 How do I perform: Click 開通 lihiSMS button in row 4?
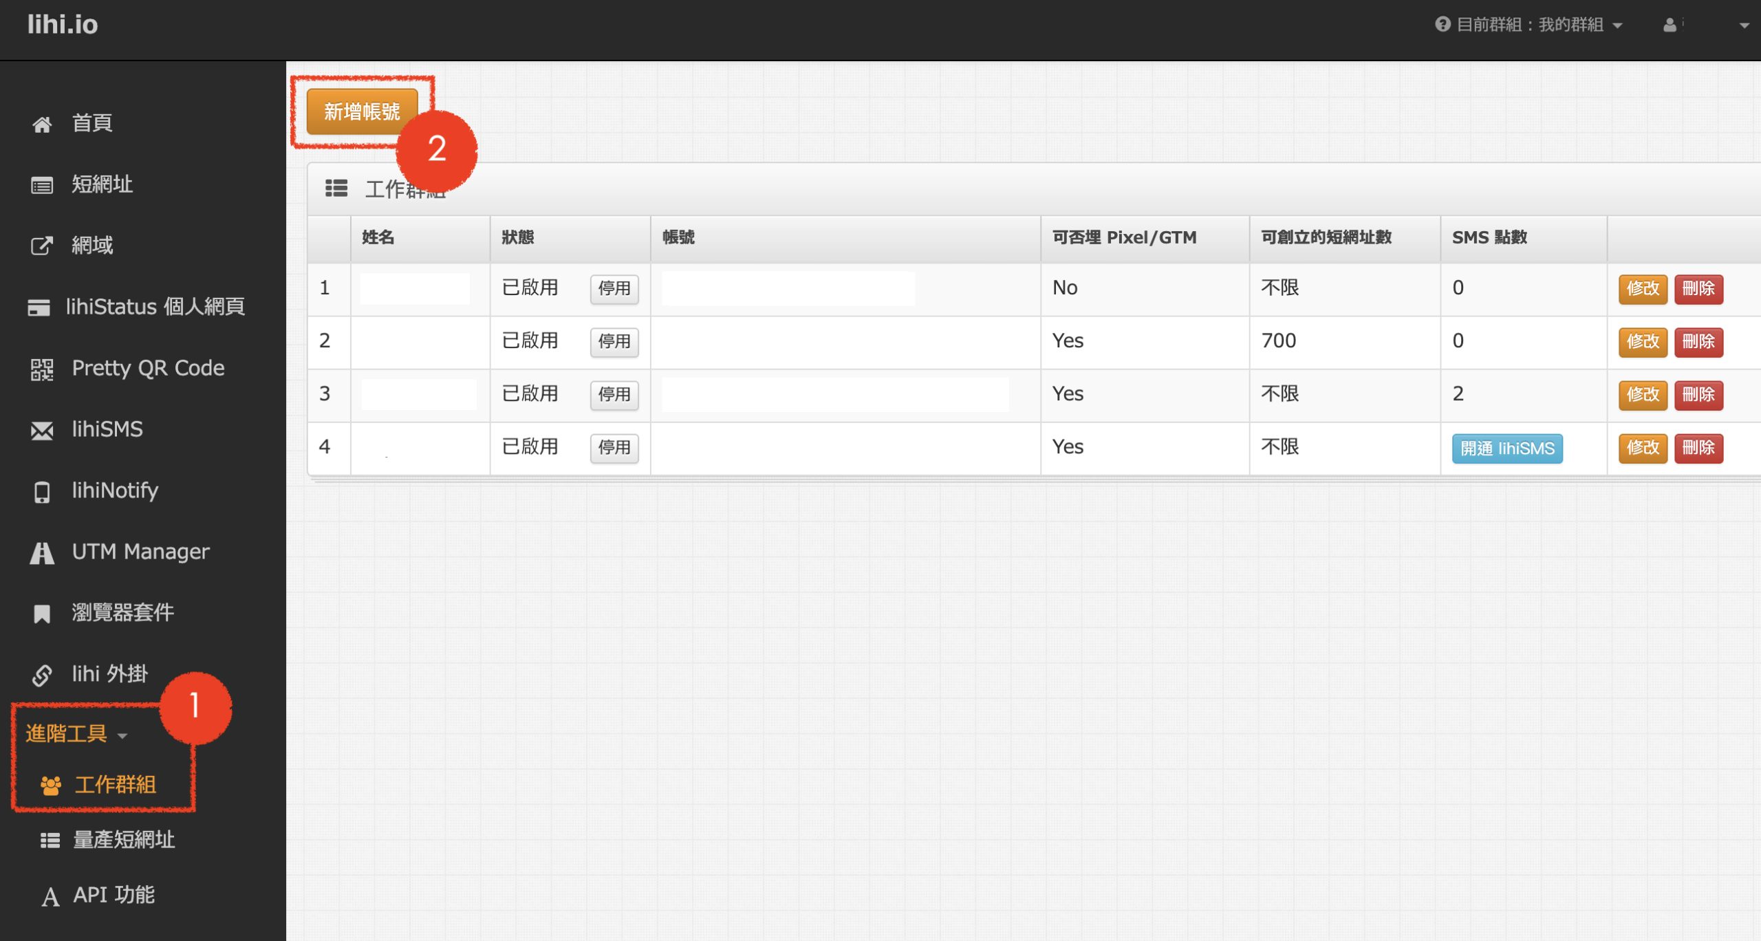1506,448
